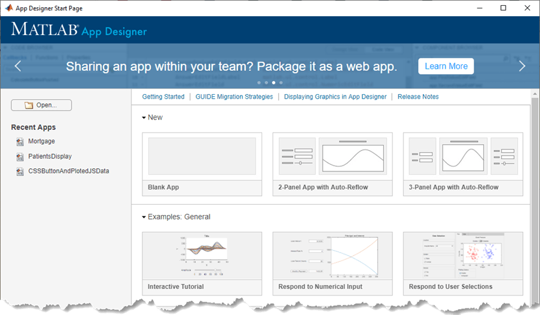Click the Mortgage app file icon
This screenshot has width=540, height=315.
(20, 142)
